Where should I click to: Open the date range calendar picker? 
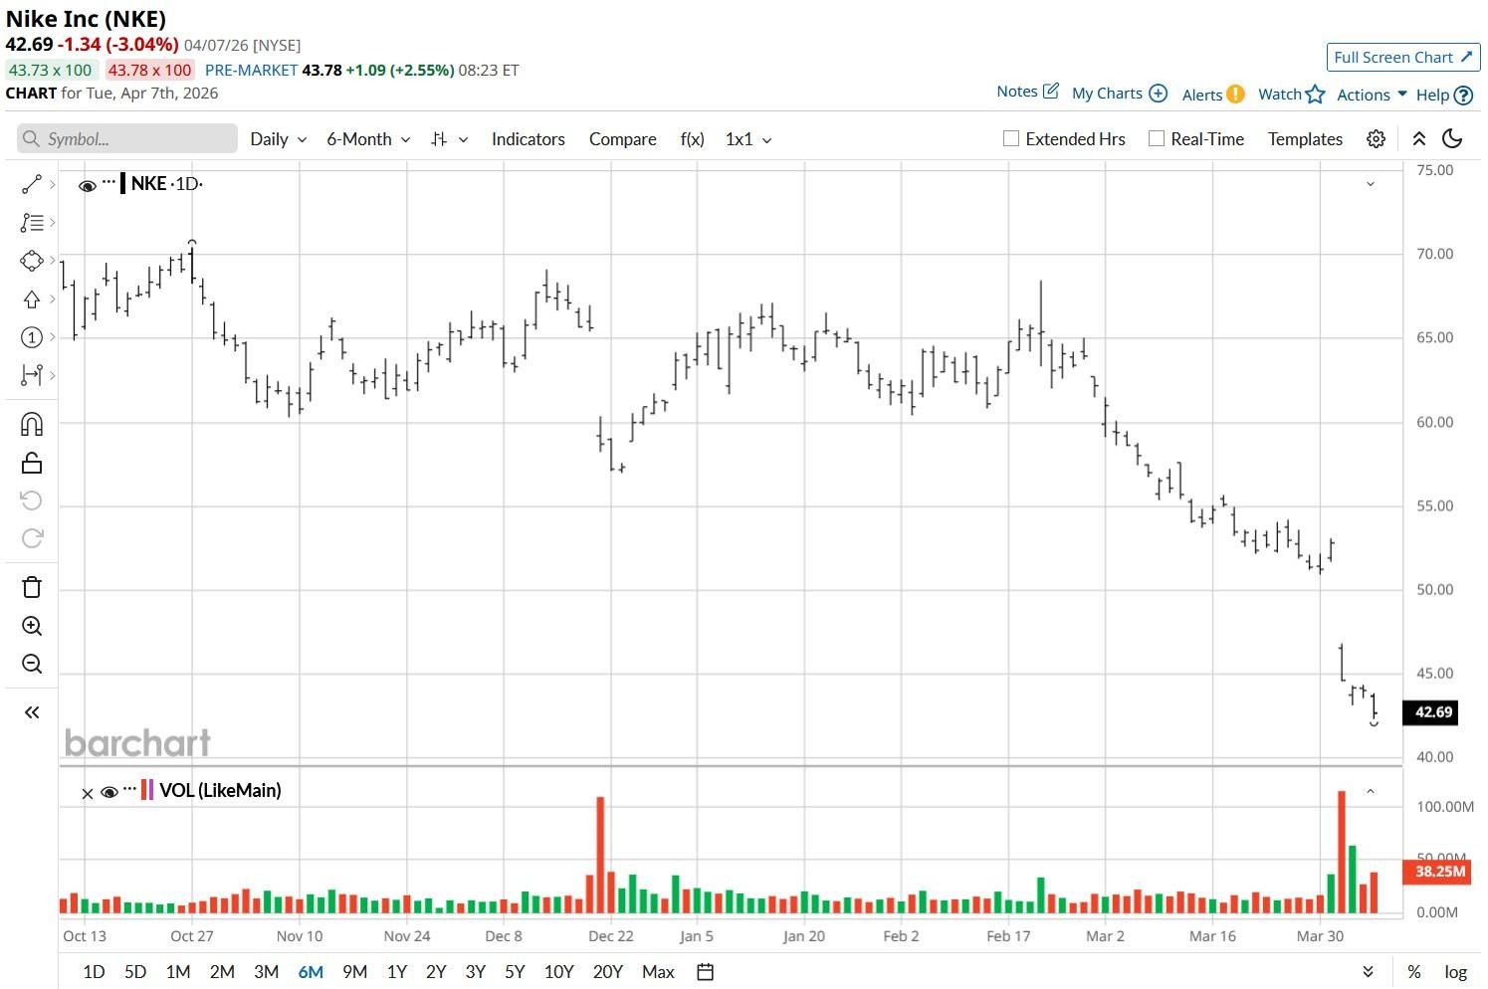706,972
